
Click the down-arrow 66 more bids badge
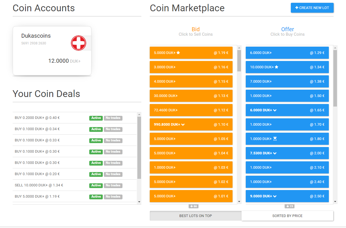click(193, 206)
